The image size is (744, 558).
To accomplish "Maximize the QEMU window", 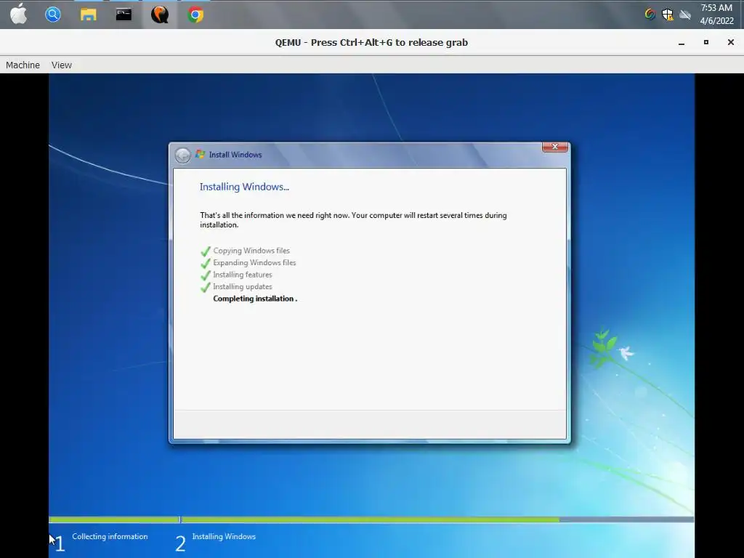I will click(x=706, y=42).
